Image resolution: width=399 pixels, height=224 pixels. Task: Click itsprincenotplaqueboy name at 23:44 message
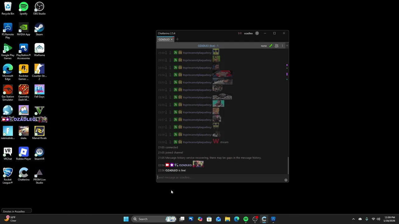pos(197,53)
